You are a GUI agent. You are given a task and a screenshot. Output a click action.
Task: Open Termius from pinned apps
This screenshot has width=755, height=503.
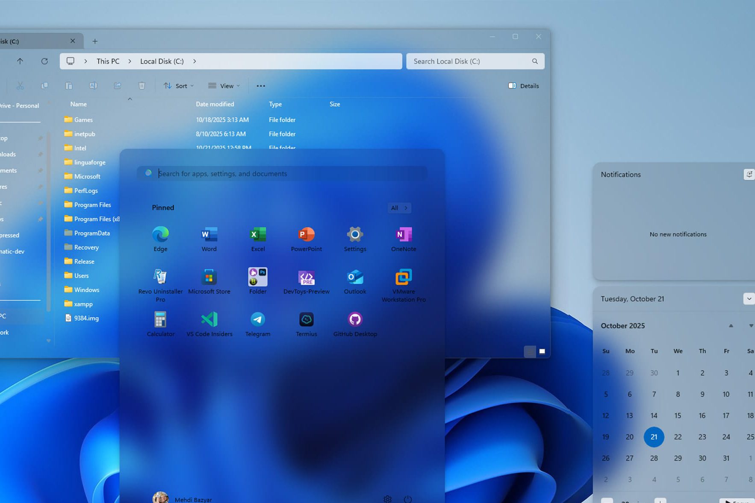click(x=306, y=320)
